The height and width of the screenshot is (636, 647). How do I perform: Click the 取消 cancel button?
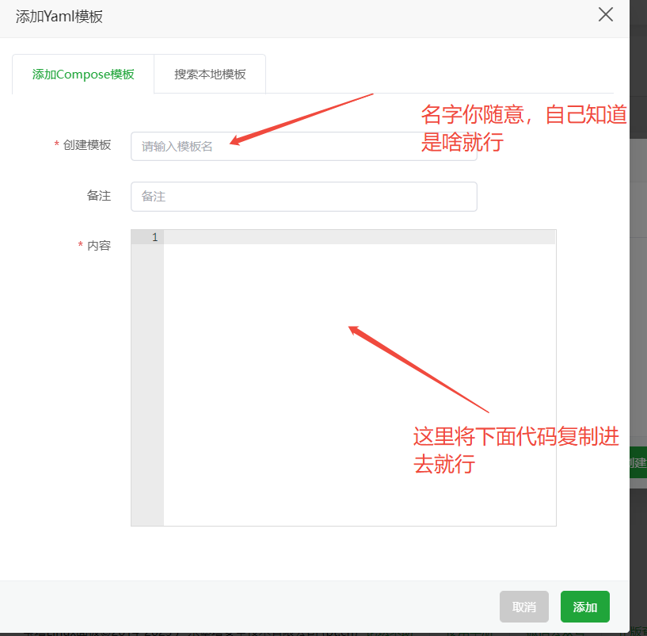pos(524,606)
